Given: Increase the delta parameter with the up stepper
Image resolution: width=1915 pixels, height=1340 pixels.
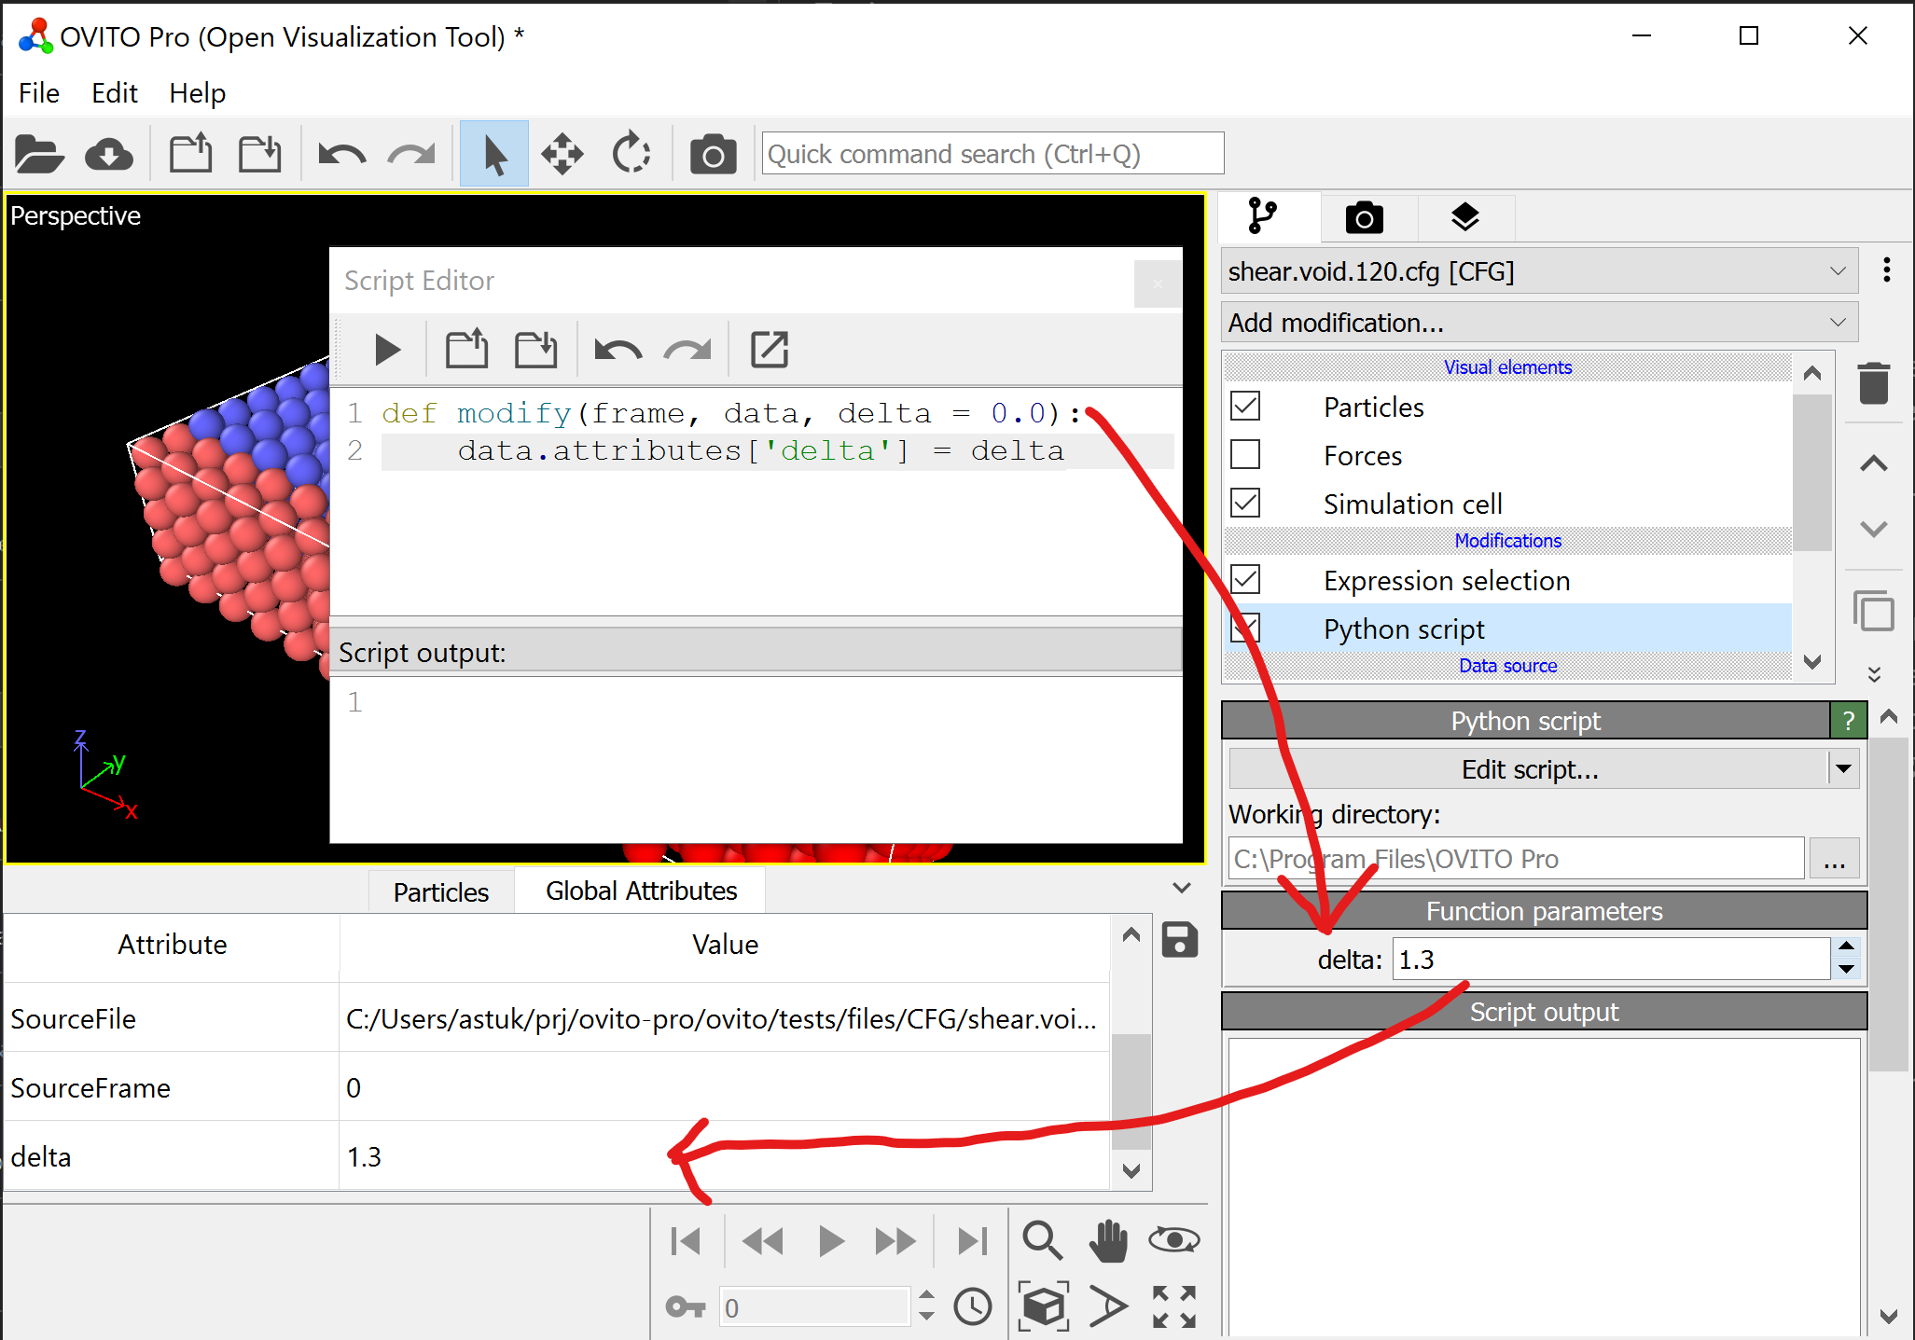Looking at the screenshot, I should [1846, 946].
